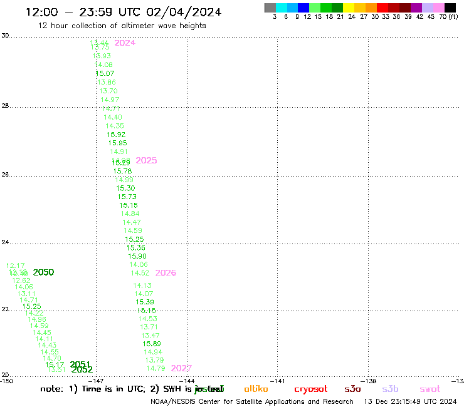The height and width of the screenshot is (407, 464).
Task: Click the pink pass label 2025
Action: (146, 160)
